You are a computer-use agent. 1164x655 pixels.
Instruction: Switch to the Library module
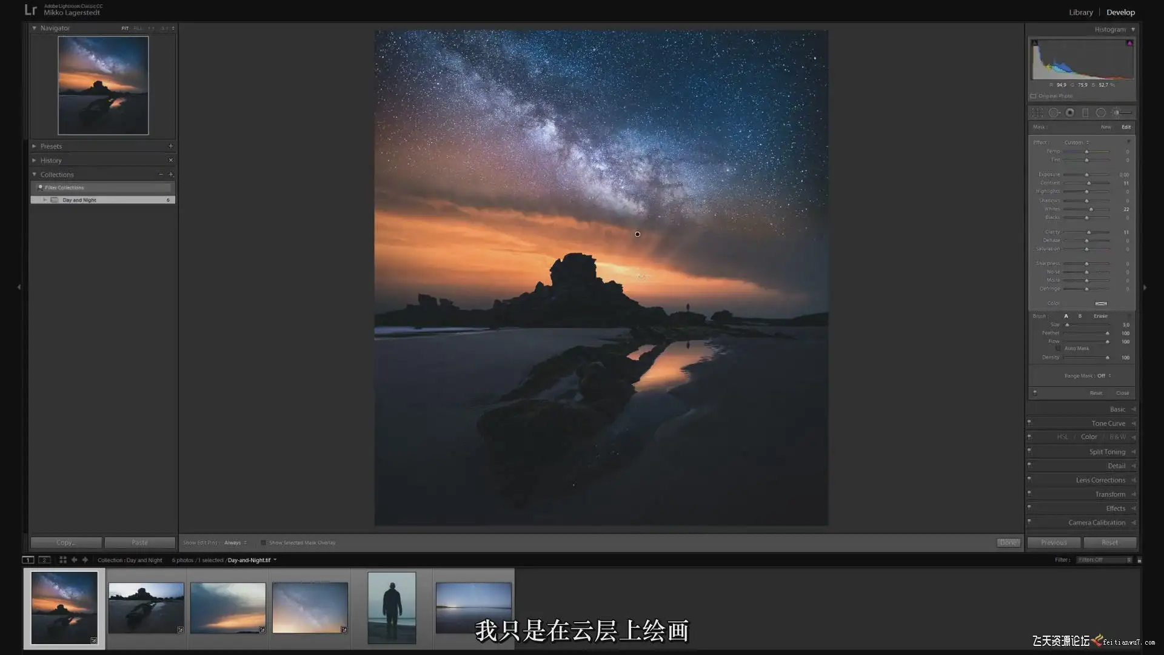[1080, 12]
